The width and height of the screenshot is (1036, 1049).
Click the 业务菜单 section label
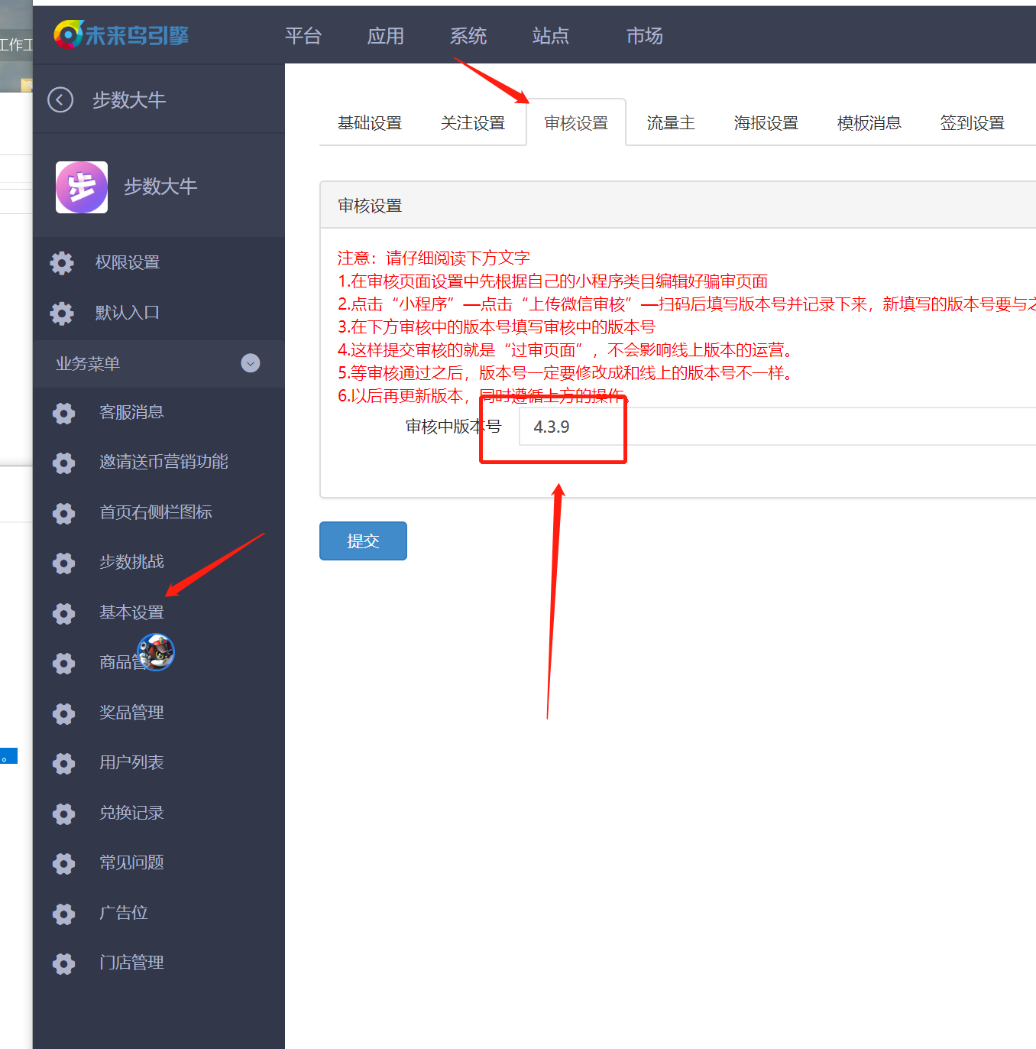(88, 364)
